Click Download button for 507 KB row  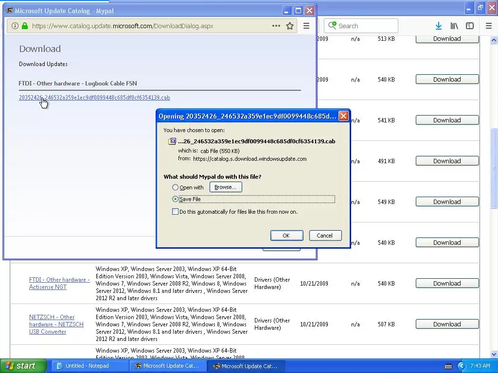[x=447, y=324]
